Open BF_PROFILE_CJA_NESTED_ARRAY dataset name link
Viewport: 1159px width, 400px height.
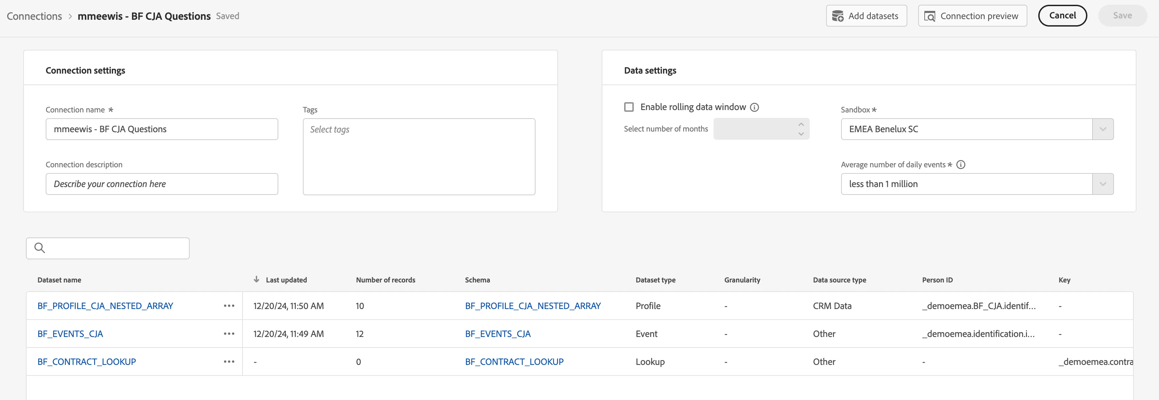point(105,306)
